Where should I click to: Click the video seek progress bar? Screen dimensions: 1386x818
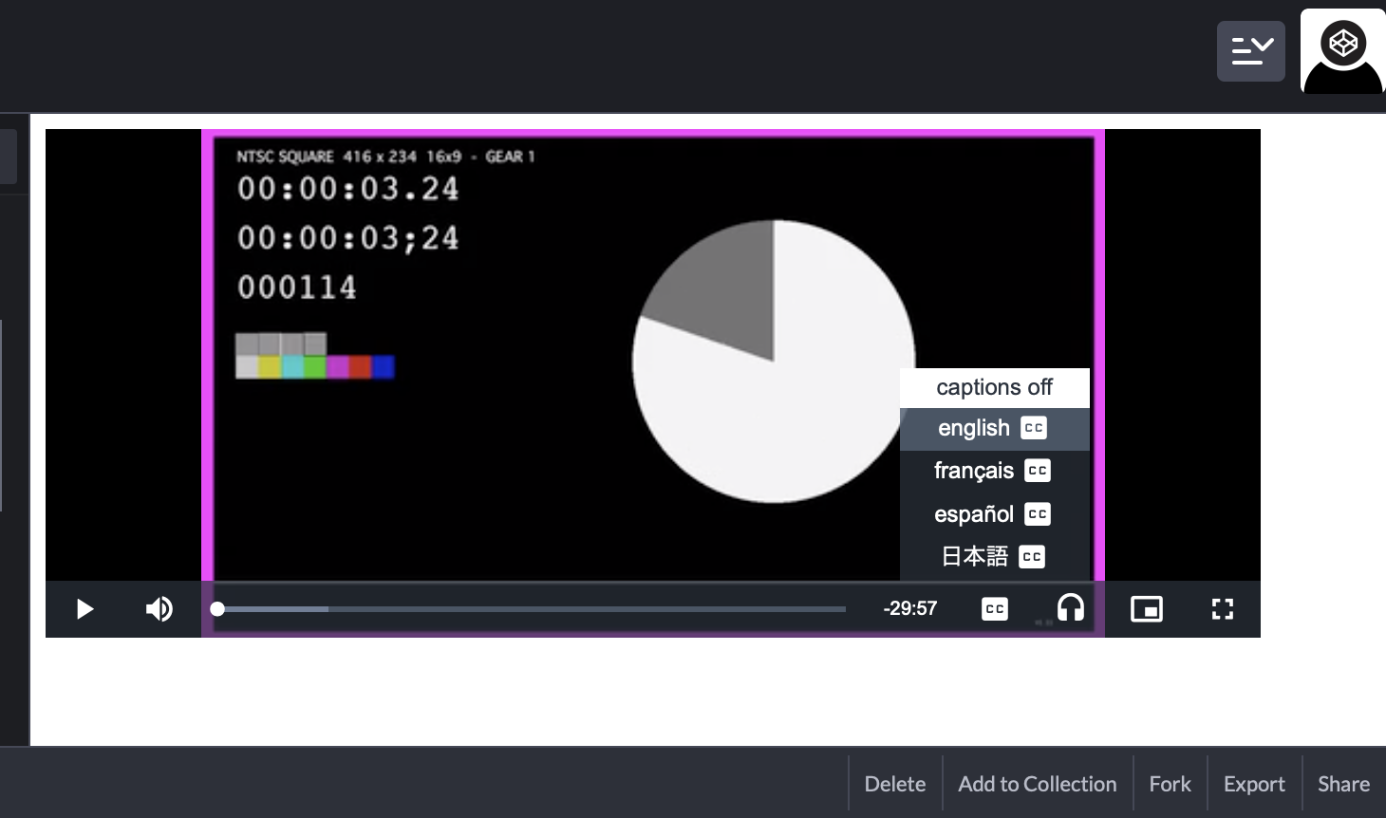pyautogui.click(x=528, y=608)
